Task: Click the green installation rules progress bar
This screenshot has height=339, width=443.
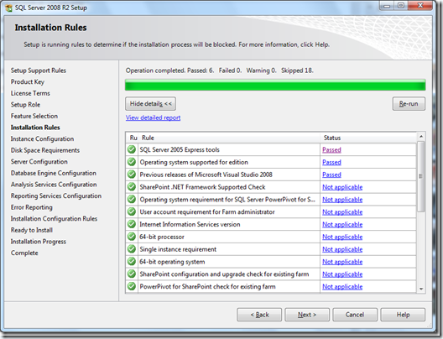Action: (275, 85)
